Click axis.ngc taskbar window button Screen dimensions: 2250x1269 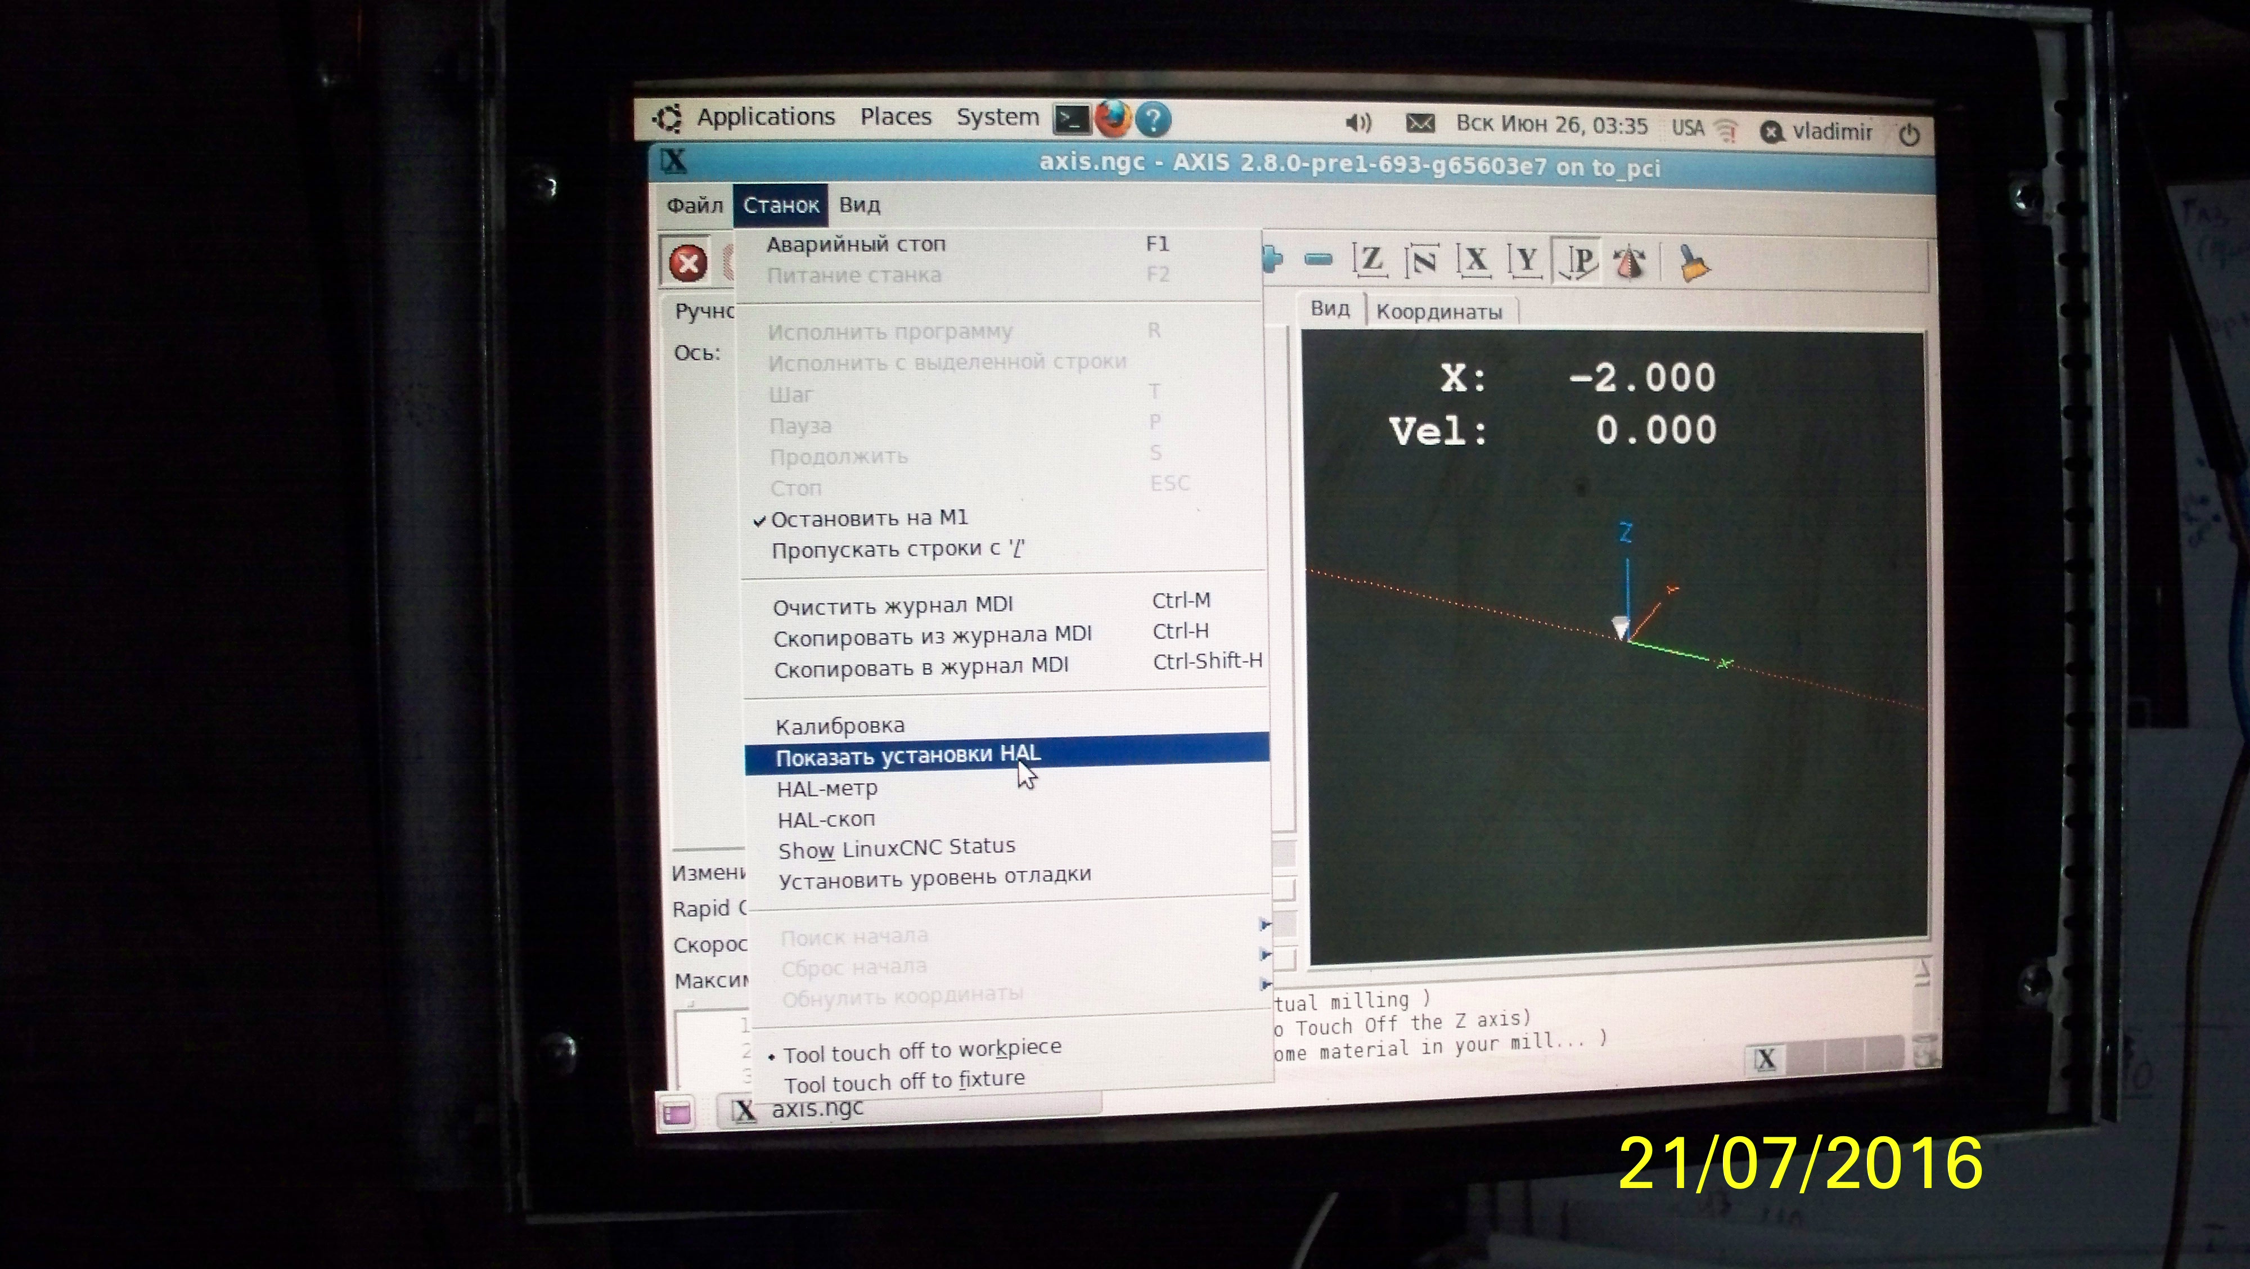click(817, 1109)
